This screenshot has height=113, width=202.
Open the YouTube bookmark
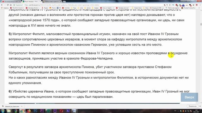pyautogui.click(x=66, y=8)
